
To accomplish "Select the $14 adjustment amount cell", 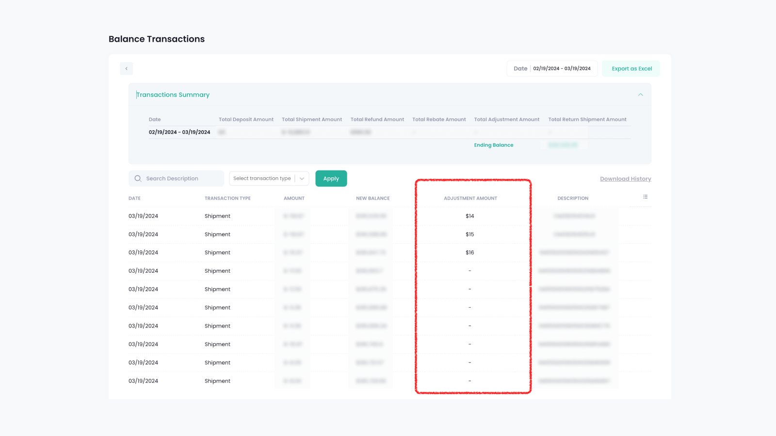I will tap(469, 216).
